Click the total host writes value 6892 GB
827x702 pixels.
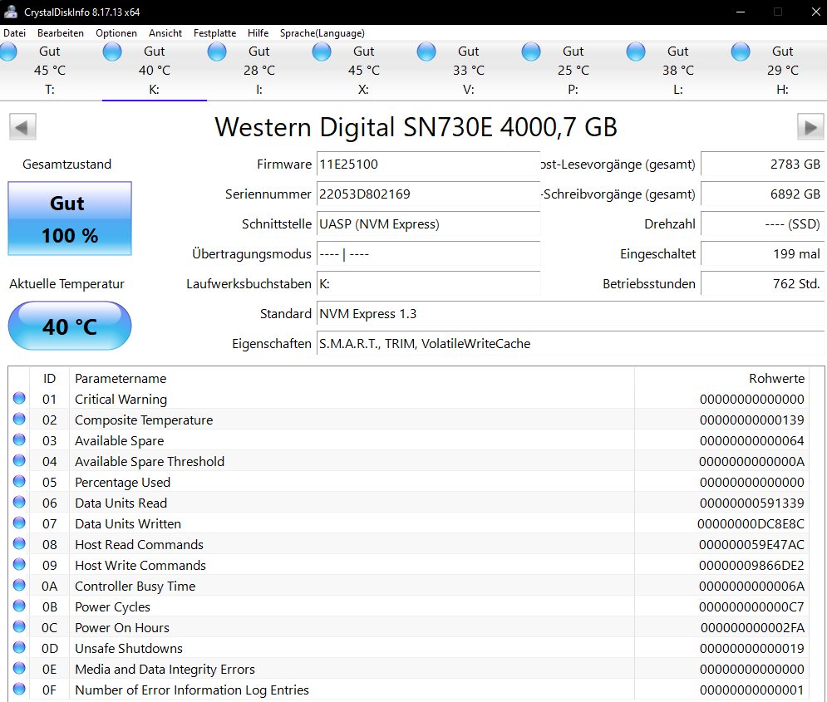763,194
